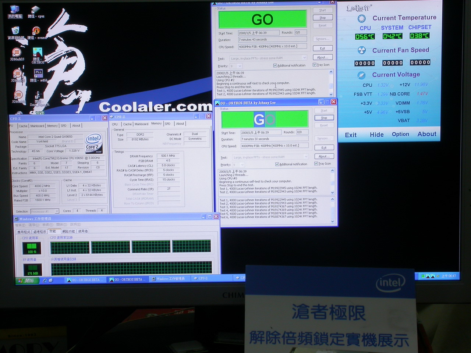Click the Duration field reading 7 minutes 38 seconds
471x353 pixels.
click(275, 139)
